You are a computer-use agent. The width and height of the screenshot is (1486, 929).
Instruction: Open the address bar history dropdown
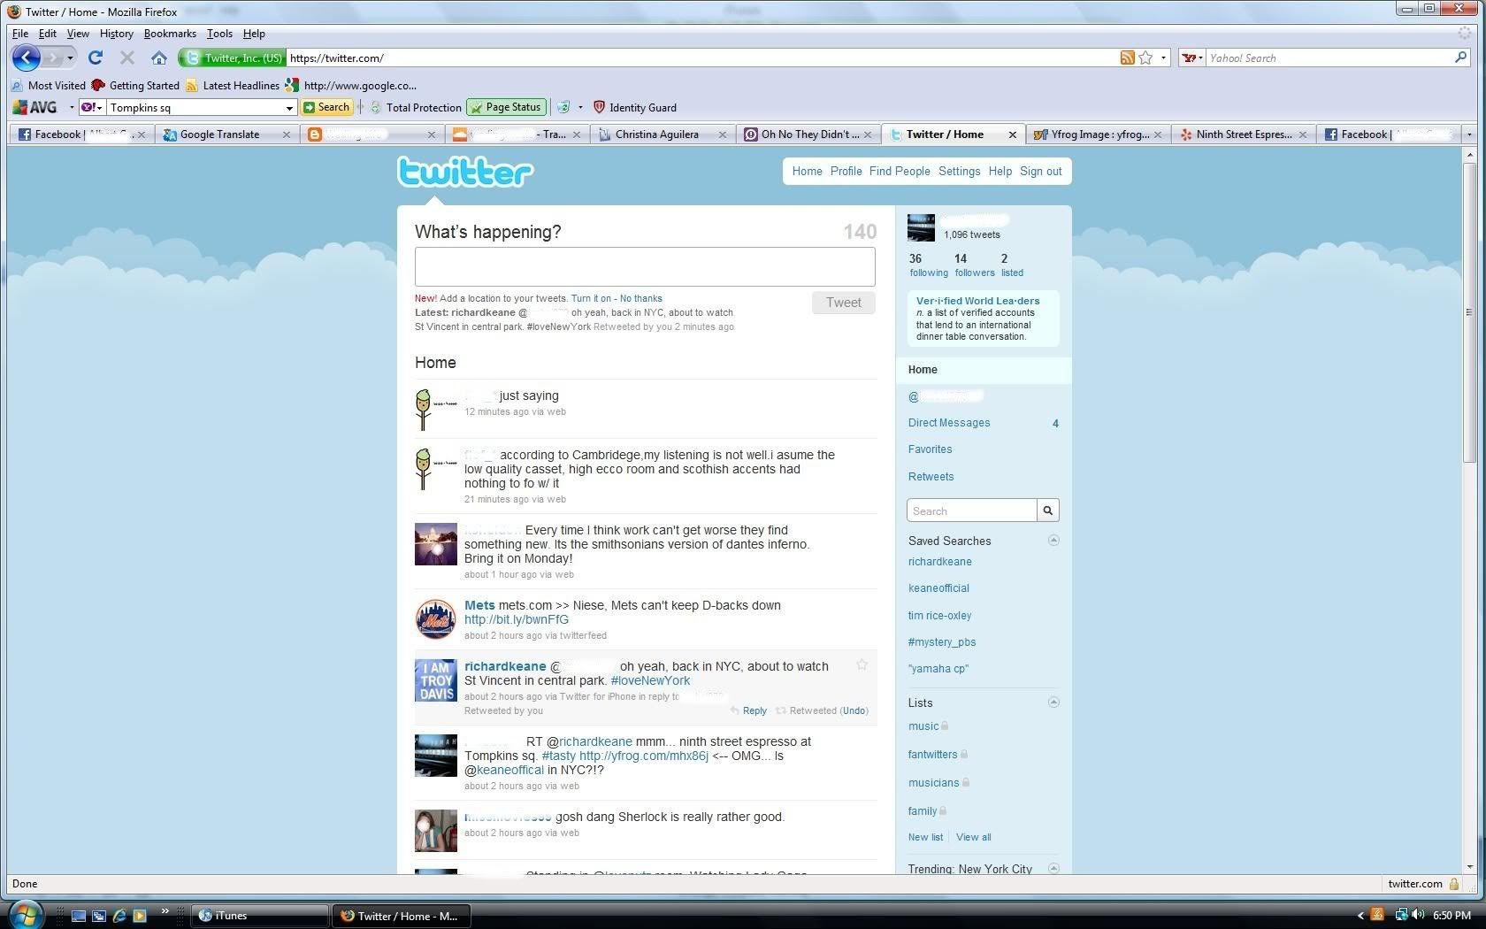1163,58
